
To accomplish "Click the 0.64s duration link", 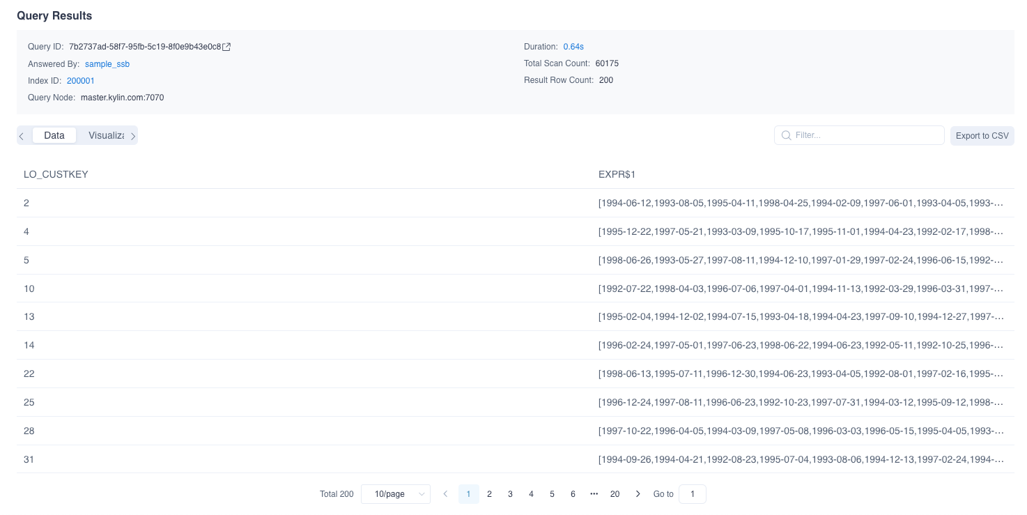I will tap(573, 47).
